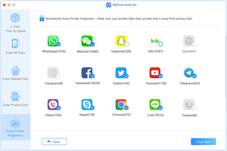Click the Viber(2154) label
Viewport: 227px width, 151px height.
coord(53,115)
